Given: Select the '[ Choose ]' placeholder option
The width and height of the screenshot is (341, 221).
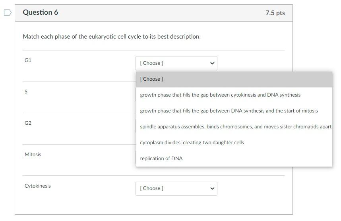Looking at the screenshot, I should tap(234, 79).
